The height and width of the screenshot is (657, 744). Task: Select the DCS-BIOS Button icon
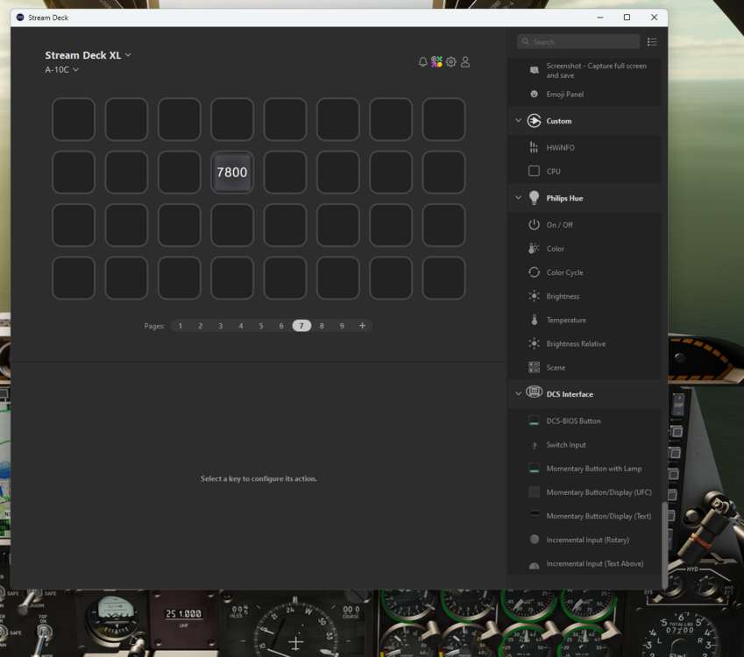(535, 420)
